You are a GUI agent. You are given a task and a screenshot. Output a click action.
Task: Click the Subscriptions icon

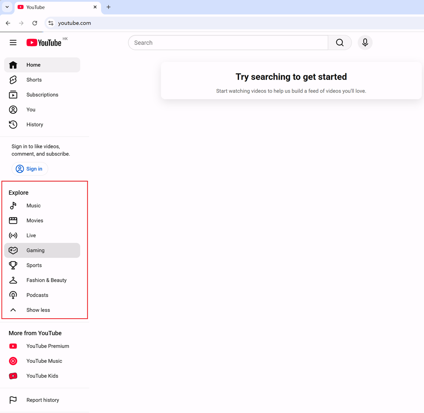click(13, 95)
